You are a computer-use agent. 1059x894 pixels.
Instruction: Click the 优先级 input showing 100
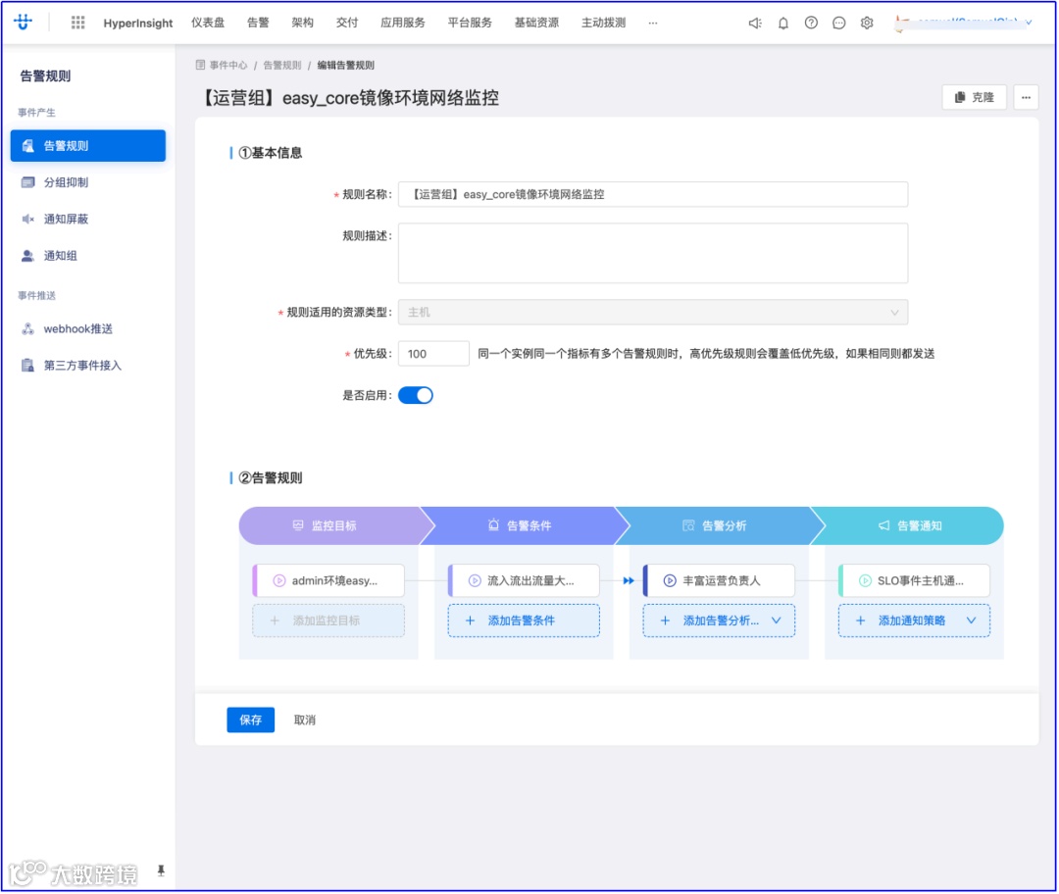tap(433, 354)
